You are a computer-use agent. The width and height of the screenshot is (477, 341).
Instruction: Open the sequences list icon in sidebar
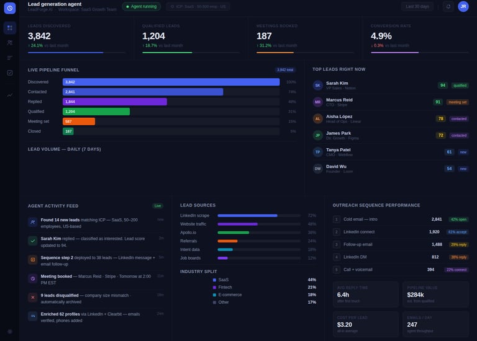(x=10, y=58)
